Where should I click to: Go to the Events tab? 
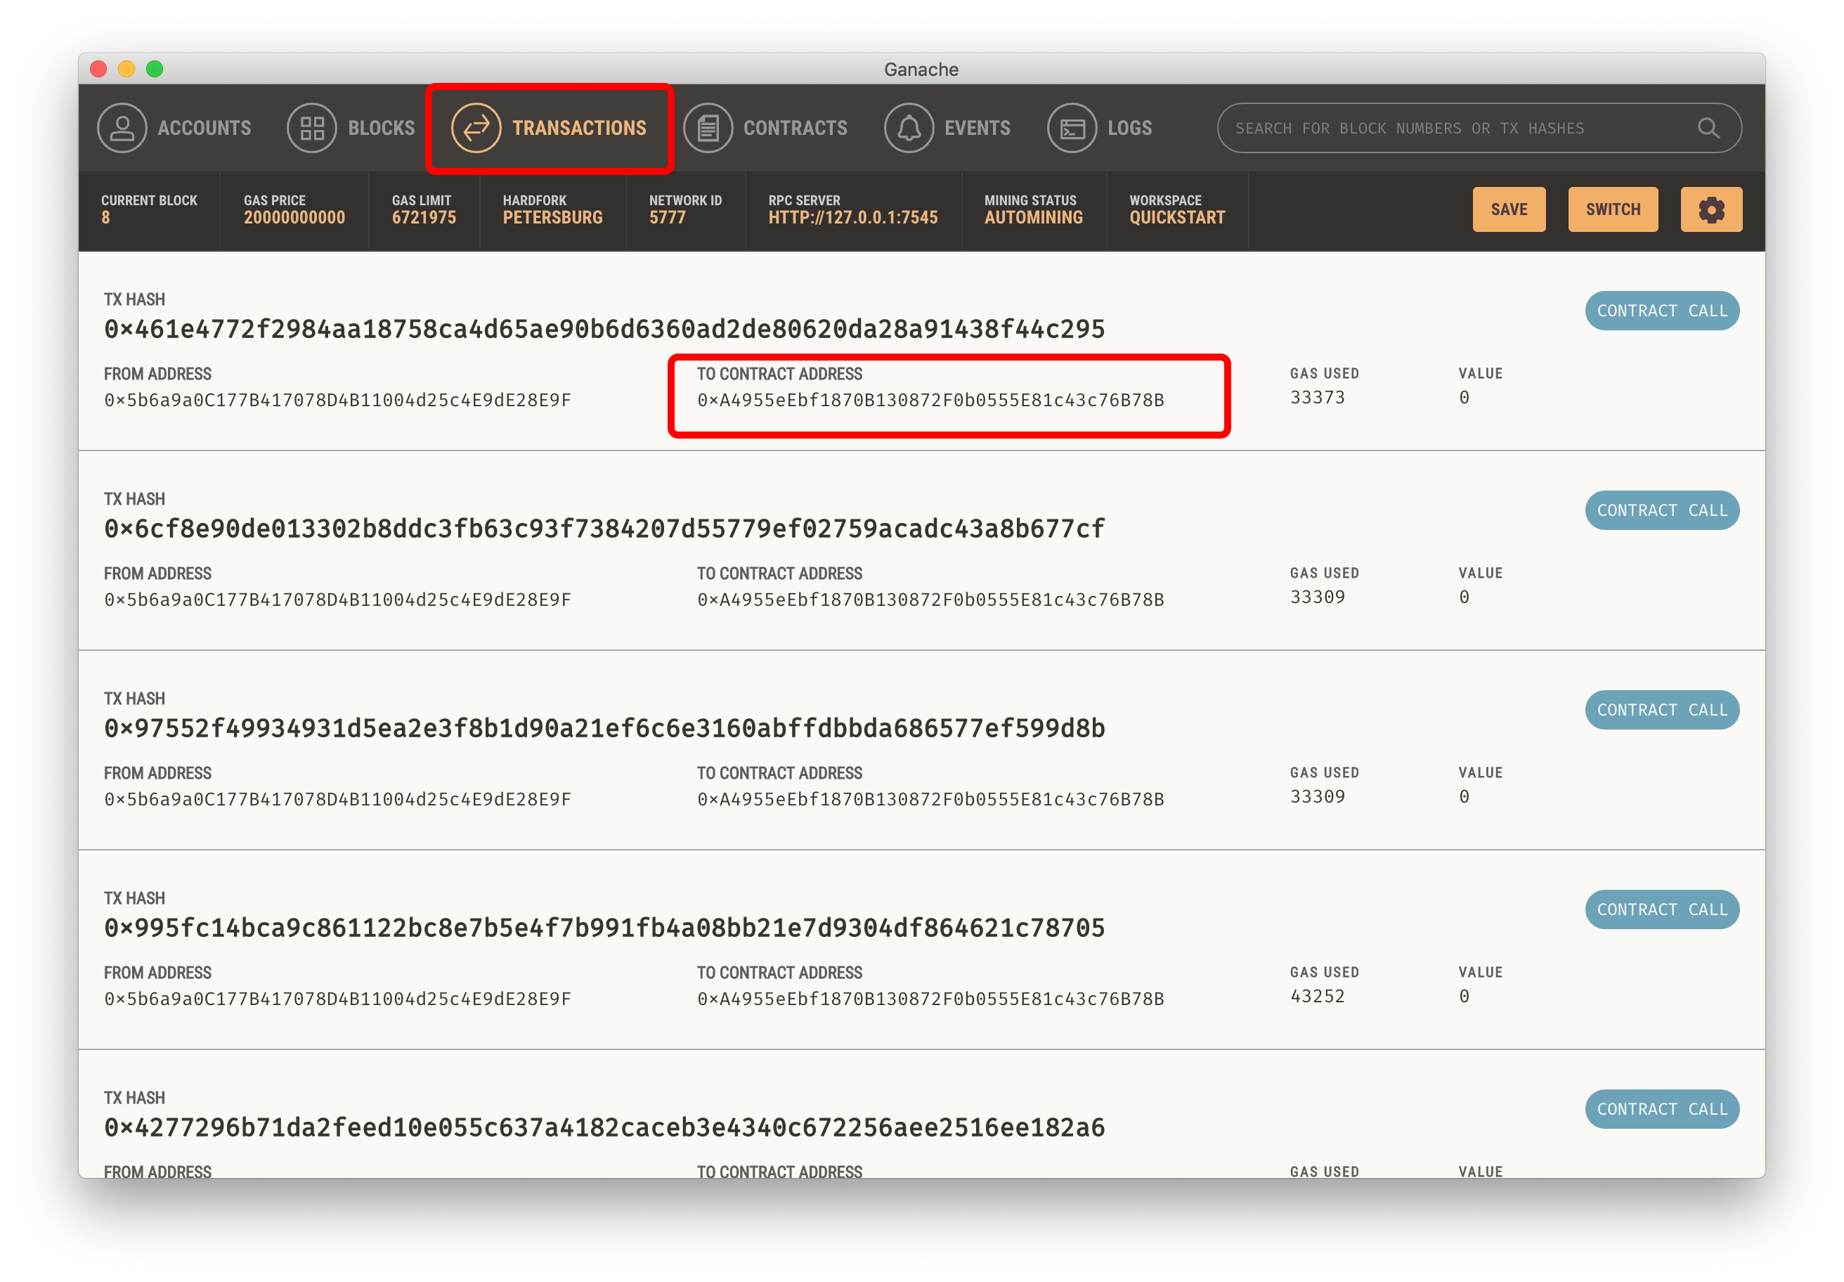pos(977,128)
